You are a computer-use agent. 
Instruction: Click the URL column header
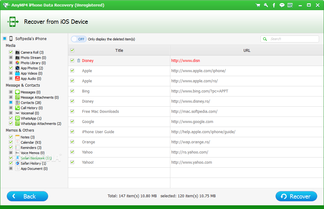[247, 50]
